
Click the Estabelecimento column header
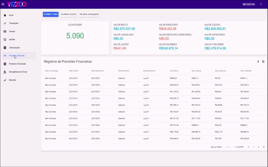tap(149, 71)
